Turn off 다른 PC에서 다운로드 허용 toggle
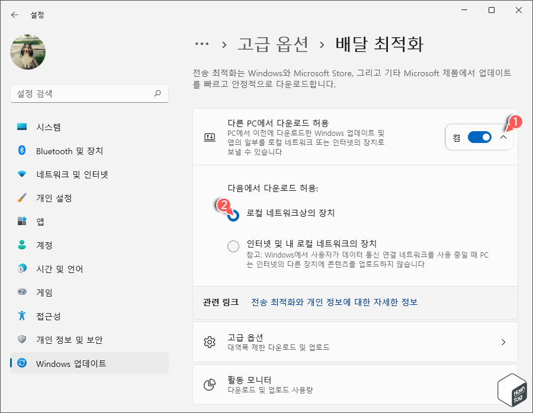 tap(480, 137)
